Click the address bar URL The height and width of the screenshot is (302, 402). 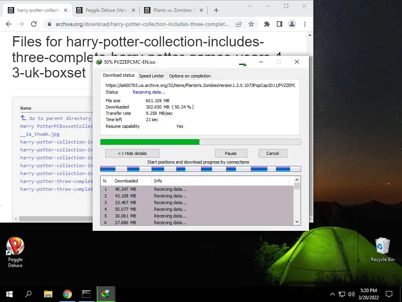click(x=142, y=24)
